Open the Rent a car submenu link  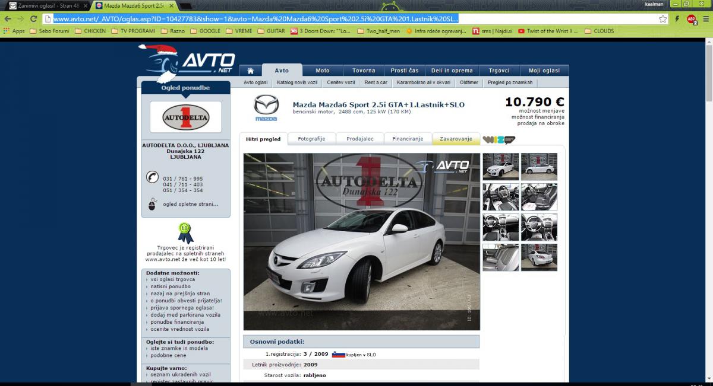(x=376, y=82)
